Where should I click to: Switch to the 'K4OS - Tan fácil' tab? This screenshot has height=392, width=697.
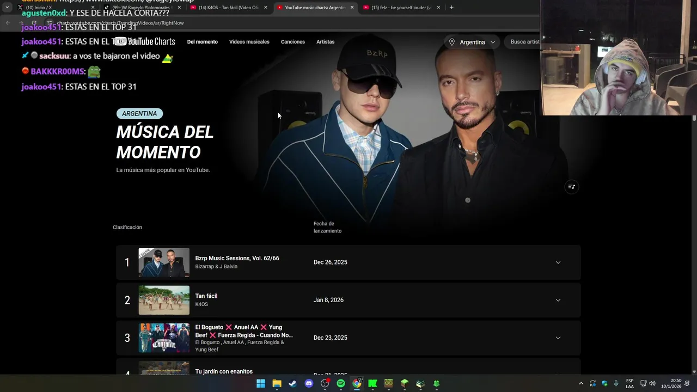click(228, 8)
